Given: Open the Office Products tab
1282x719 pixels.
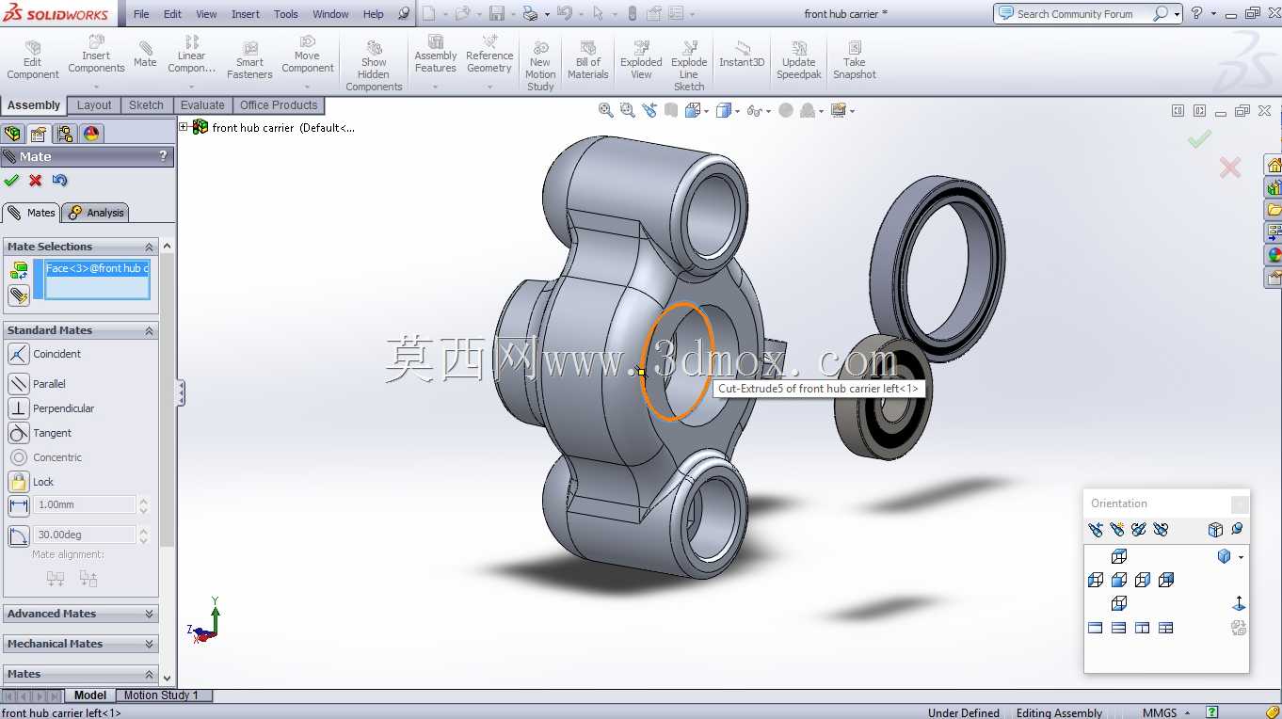Looking at the screenshot, I should tap(279, 105).
